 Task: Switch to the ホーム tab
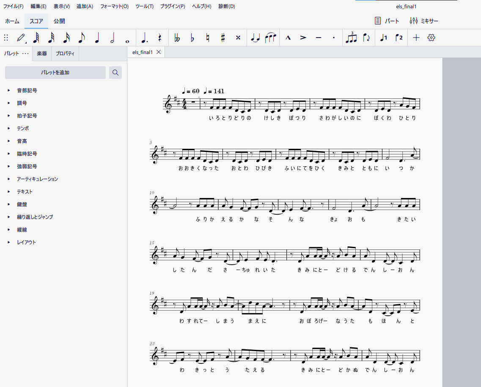pyautogui.click(x=12, y=21)
